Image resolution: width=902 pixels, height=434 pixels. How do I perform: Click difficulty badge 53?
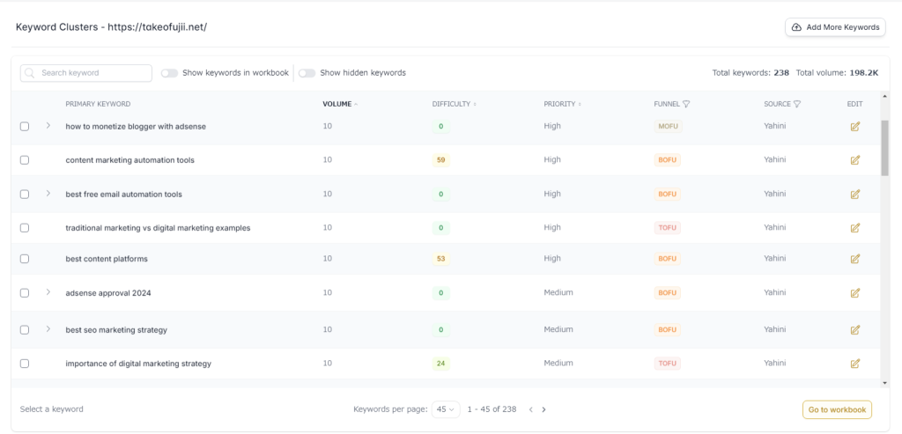[440, 259]
